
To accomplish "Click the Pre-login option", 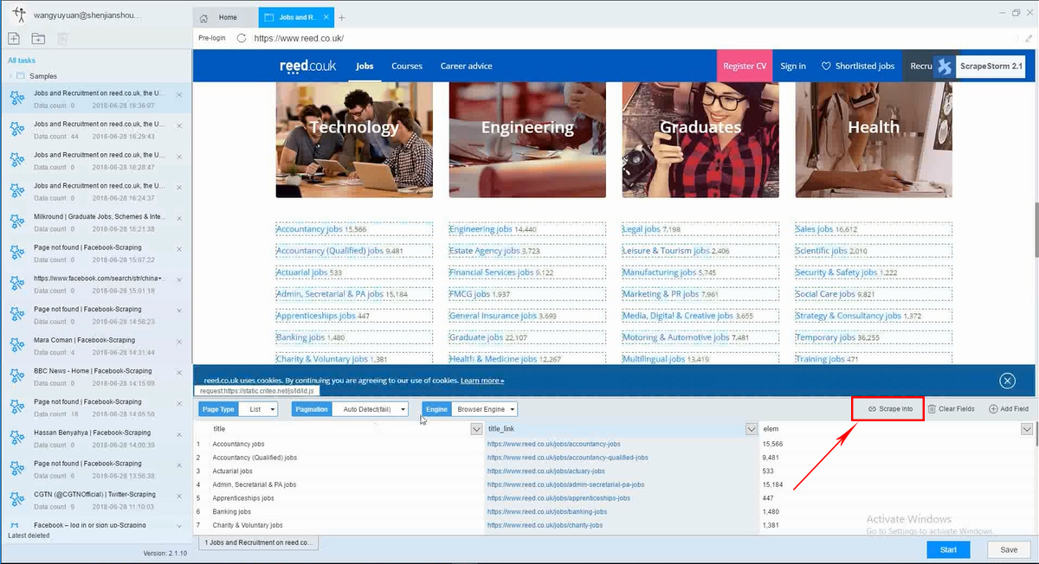I will tap(213, 38).
